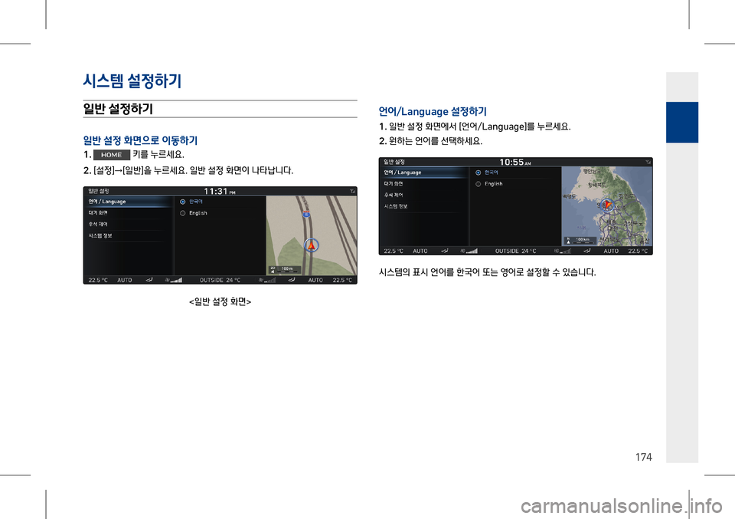Click the 일반 설정 title in the 10:55 AM screen
The width and height of the screenshot is (735, 519).
(394, 162)
